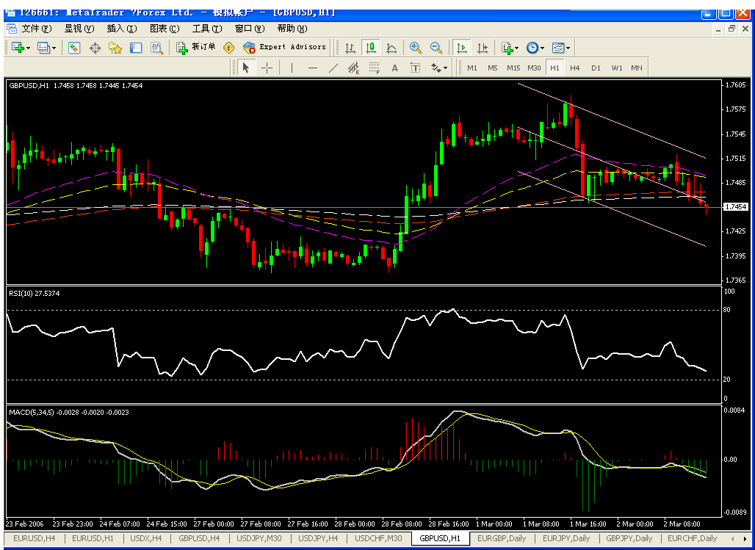Screen dimensions: 755x550
Task: Click the Expert Advisors button
Action: (284, 47)
